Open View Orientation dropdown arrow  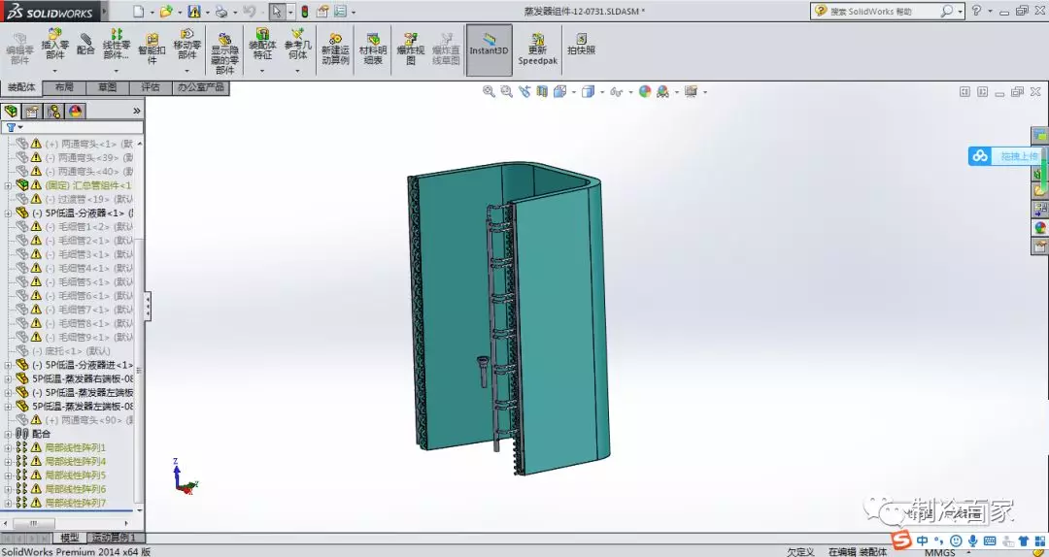pos(574,92)
